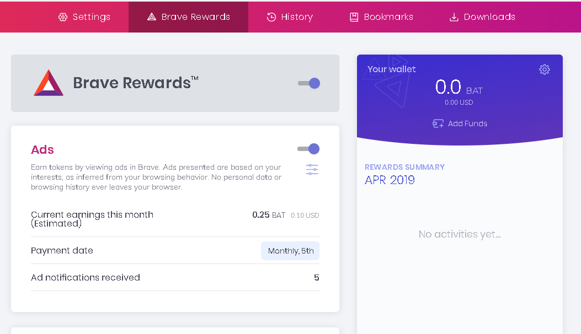581x334 pixels.
Task: Open Ads settings sliders icon
Action: coord(312,169)
